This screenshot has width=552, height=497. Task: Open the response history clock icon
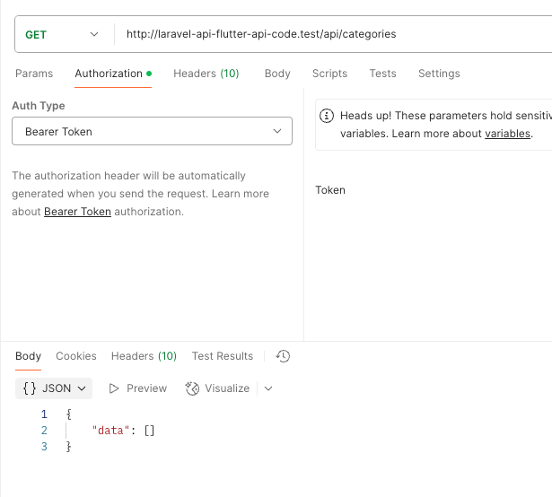[283, 356]
